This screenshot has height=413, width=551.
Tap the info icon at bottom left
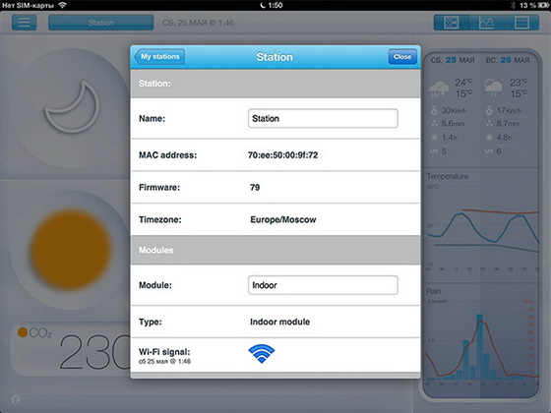(16, 399)
